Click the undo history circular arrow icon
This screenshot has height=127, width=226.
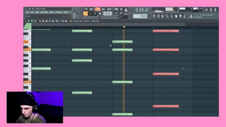[206, 10]
